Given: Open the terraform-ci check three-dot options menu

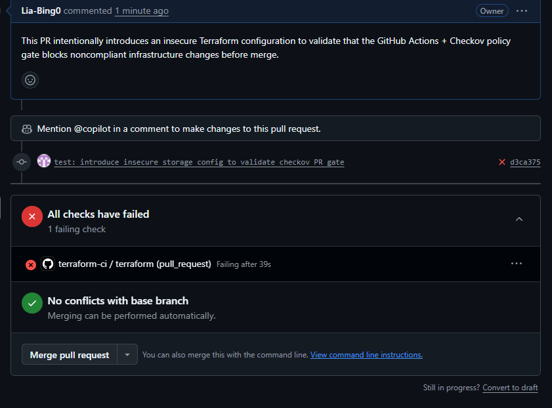Looking at the screenshot, I should point(517,264).
